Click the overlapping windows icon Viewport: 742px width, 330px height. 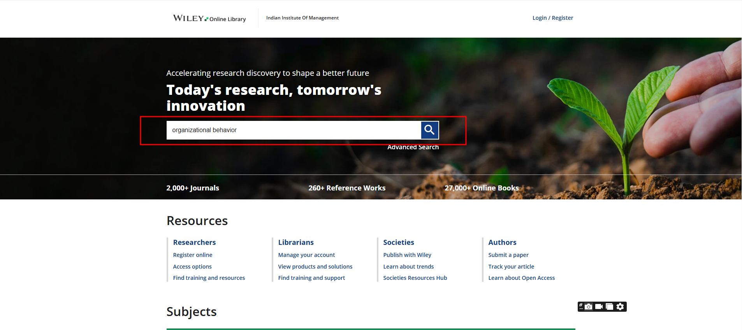tap(610, 307)
